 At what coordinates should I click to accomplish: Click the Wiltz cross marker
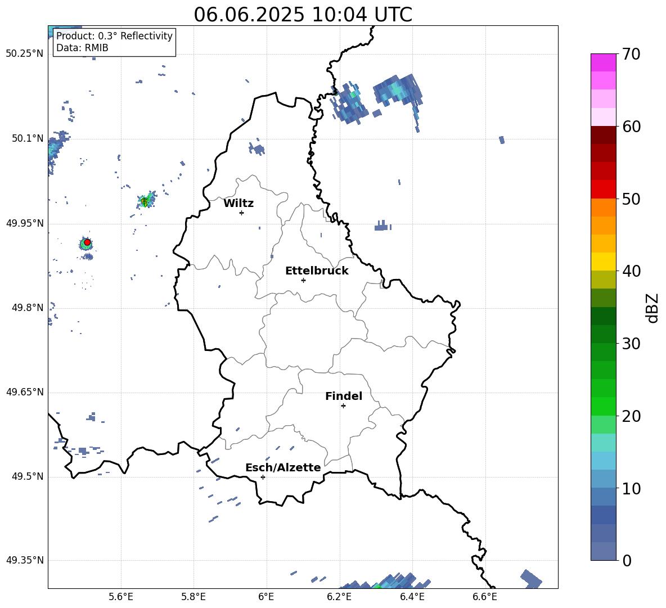[x=242, y=213]
